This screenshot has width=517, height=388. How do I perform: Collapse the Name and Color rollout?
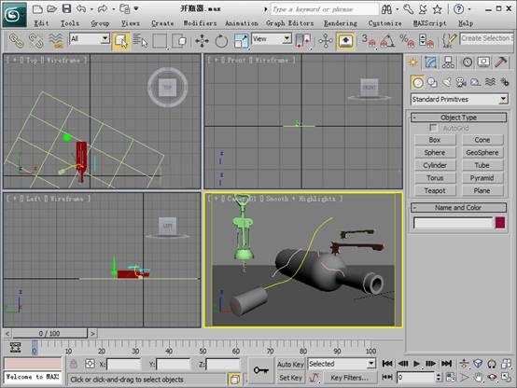(x=458, y=207)
